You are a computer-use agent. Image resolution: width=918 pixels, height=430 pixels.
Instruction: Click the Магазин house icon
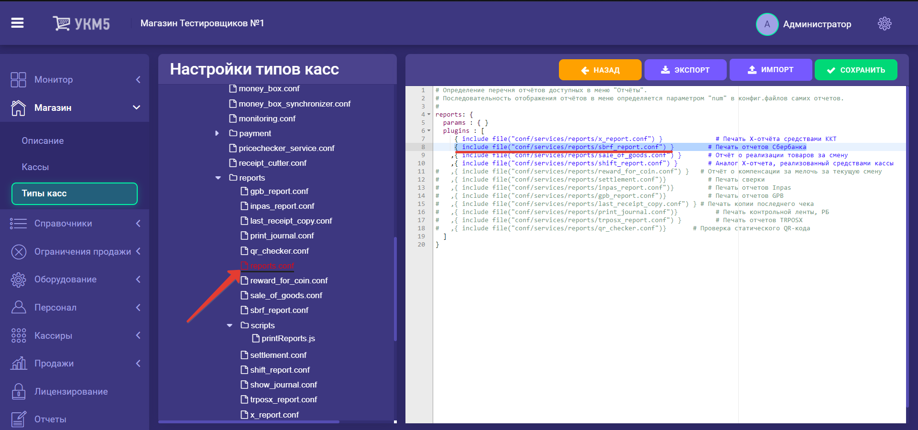[18, 107]
